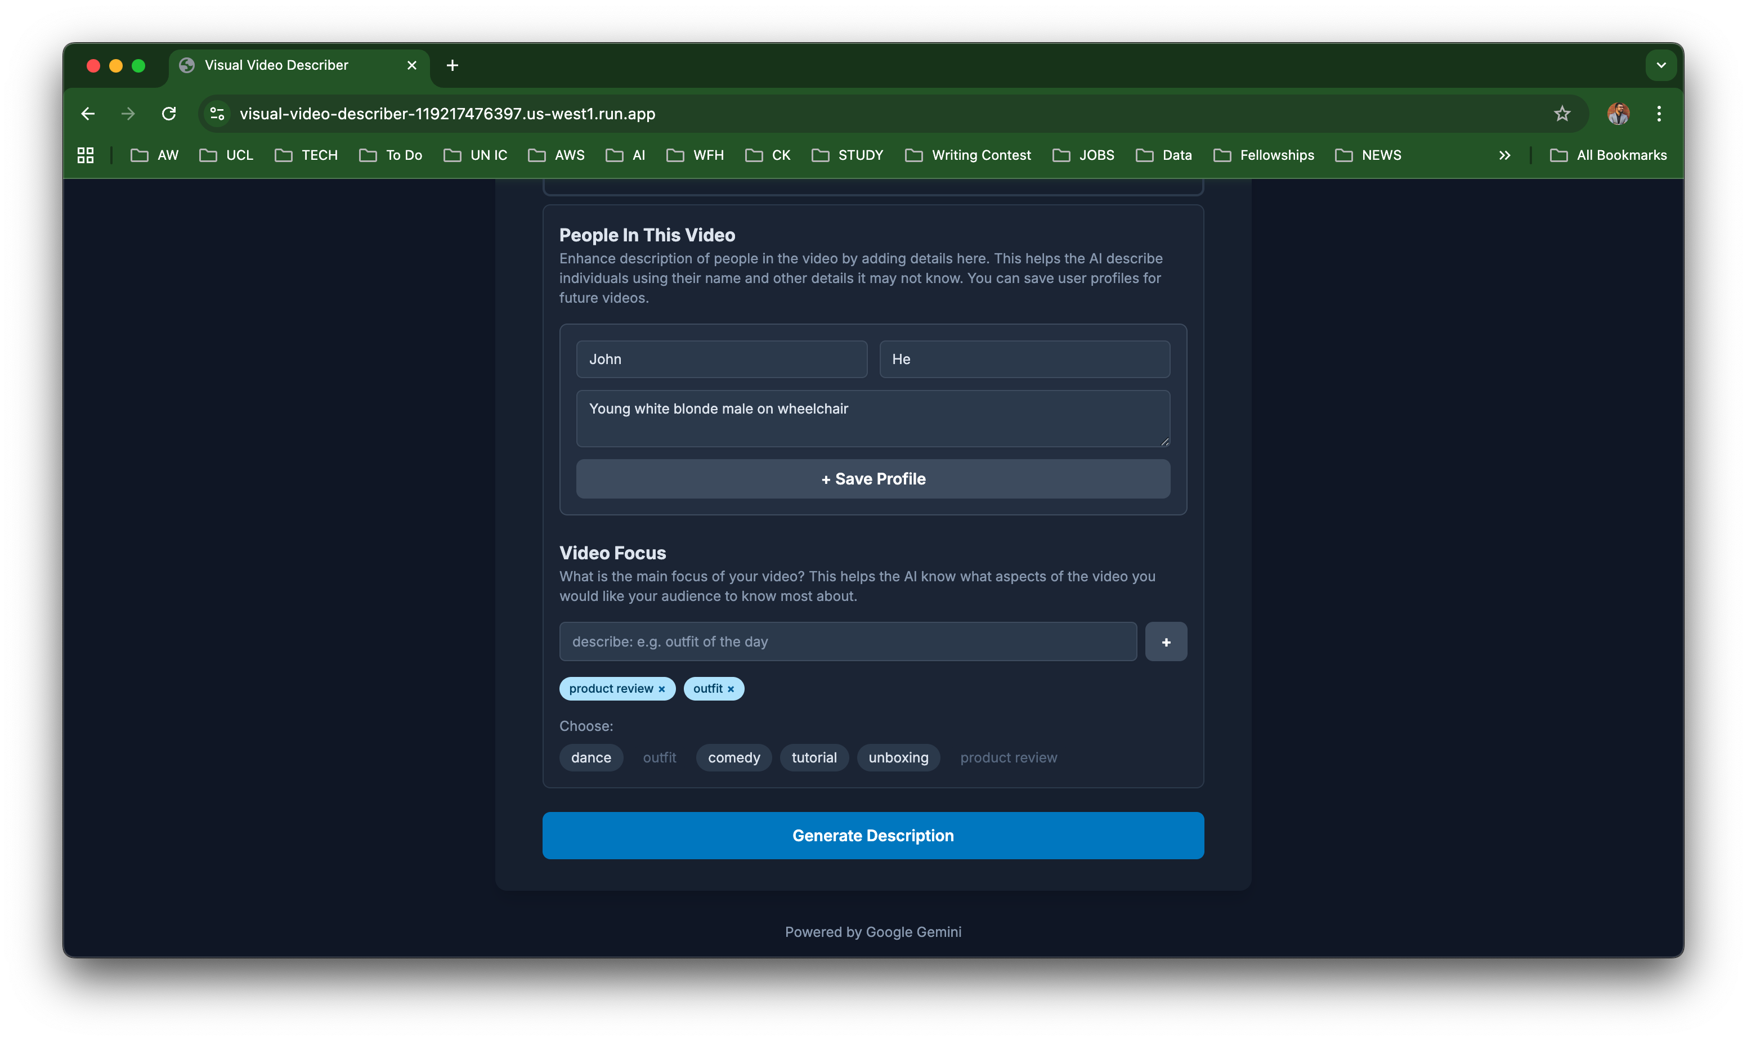The width and height of the screenshot is (1747, 1041).
Task: Open the All Bookmarks folder
Action: coord(1608,155)
